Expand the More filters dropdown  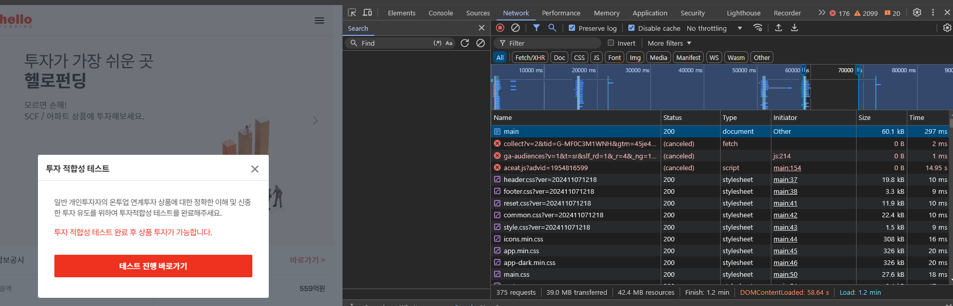coord(669,43)
